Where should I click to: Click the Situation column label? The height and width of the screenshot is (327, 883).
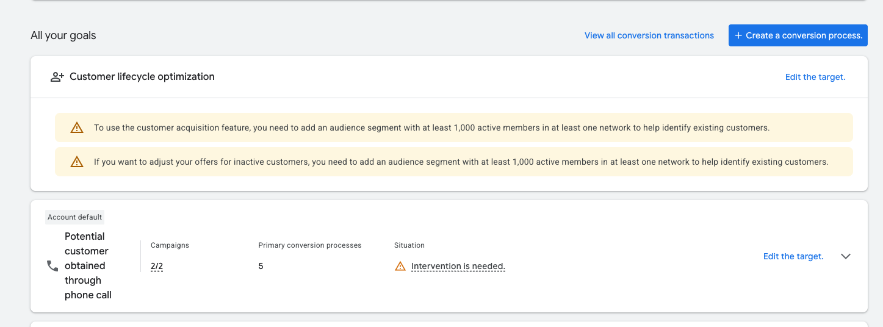click(409, 245)
